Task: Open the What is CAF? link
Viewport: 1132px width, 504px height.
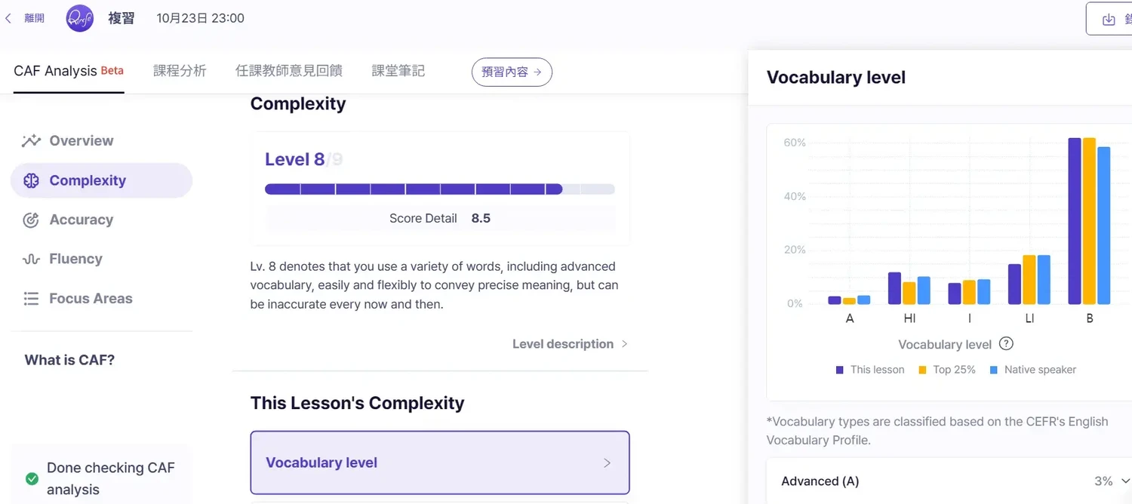Action: tap(69, 360)
